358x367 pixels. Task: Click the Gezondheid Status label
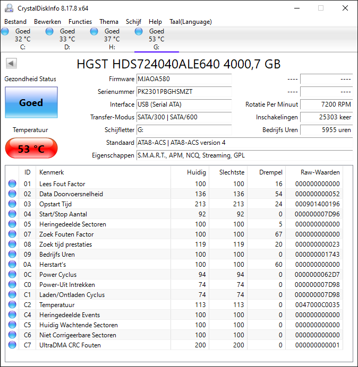30,79
